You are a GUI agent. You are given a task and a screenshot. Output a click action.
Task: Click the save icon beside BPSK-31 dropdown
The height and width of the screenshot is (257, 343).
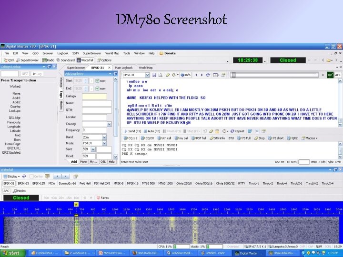[x=154, y=75]
